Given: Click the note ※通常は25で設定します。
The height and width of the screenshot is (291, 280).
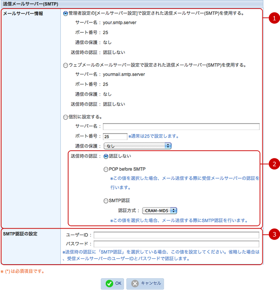Looking at the screenshot, I should pyautogui.click(x=154, y=136).
